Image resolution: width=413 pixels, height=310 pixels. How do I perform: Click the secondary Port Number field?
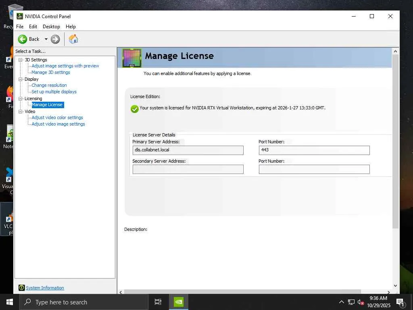click(x=314, y=169)
